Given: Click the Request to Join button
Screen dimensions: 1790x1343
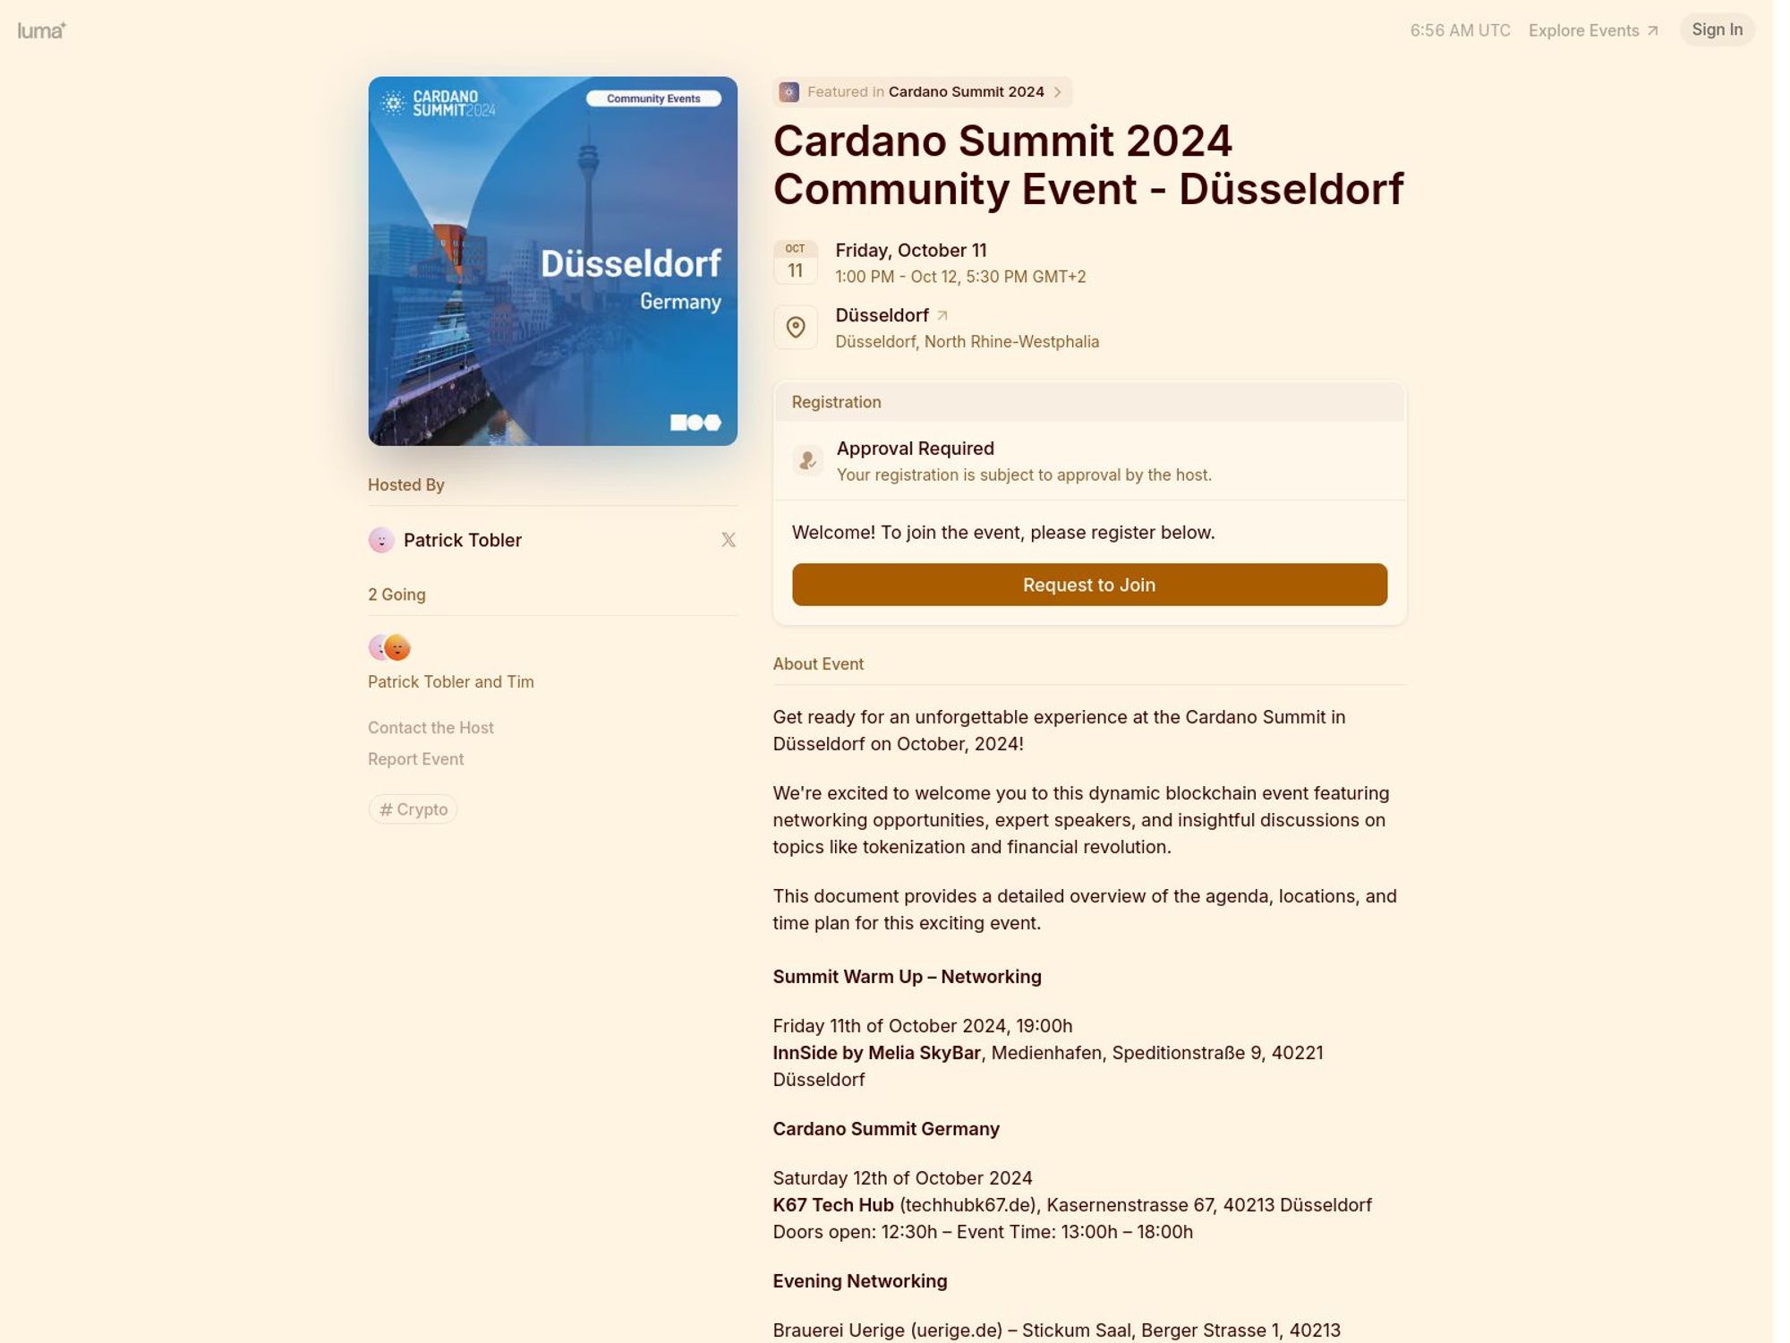Looking at the screenshot, I should 1089,584.
